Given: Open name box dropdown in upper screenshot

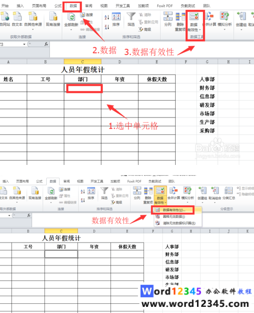Looking at the screenshot, I should (24, 44).
